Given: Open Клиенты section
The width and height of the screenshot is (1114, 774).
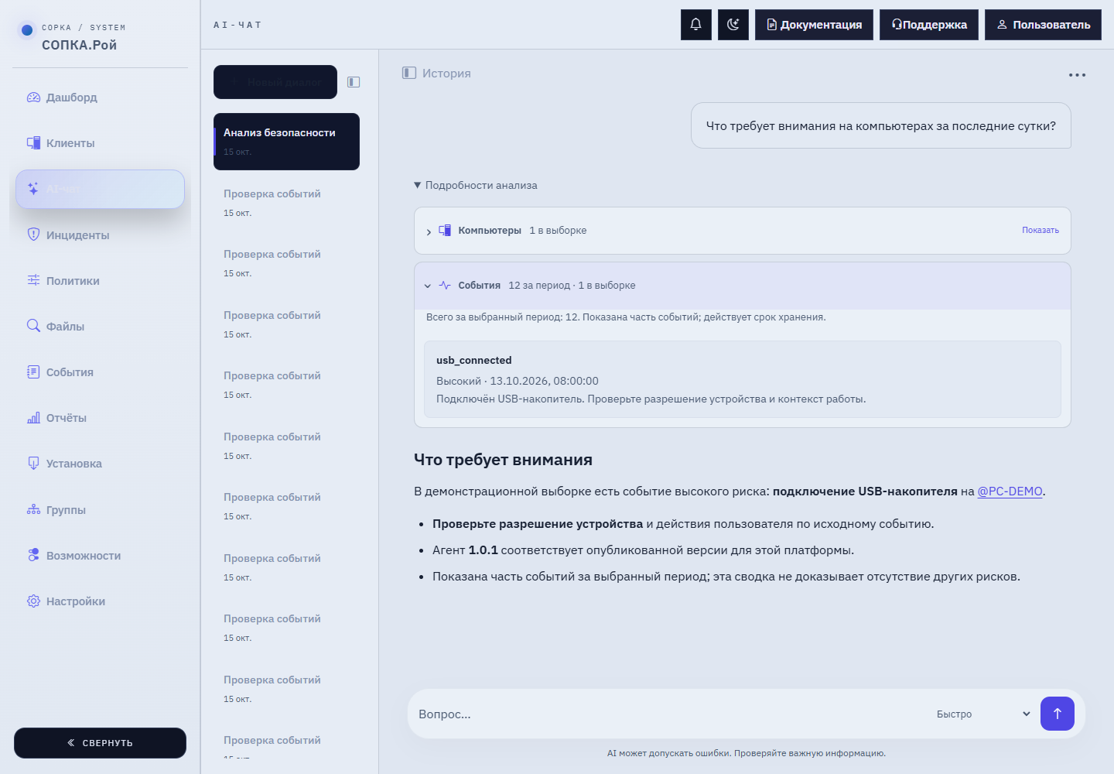Looking at the screenshot, I should (100, 143).
